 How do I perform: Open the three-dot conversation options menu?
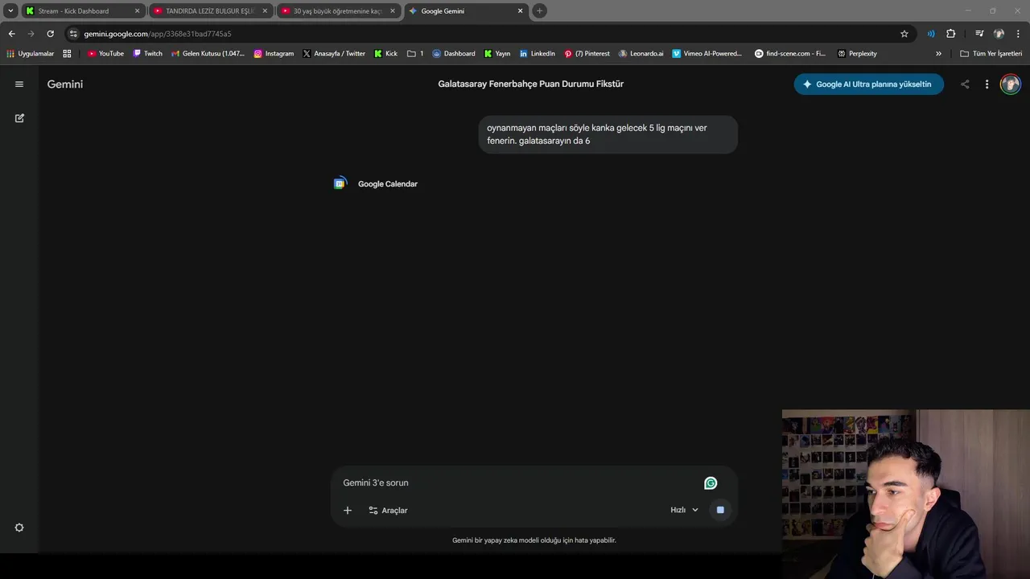[987, 84]
